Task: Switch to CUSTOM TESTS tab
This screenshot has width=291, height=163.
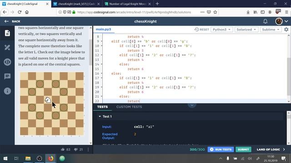Action: (x=129, y=107)
